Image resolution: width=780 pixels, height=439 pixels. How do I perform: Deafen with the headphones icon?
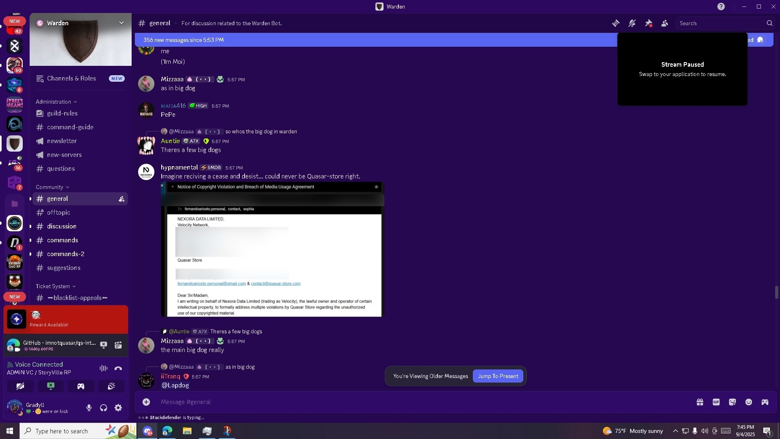[x=104, y=408]
